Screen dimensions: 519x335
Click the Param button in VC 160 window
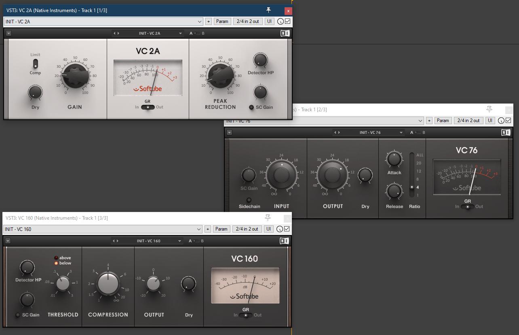221,229
